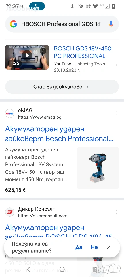Dismiss the feedback prompt with X
The height and width of the screenshot is (277, 124).
pos(109,247)
